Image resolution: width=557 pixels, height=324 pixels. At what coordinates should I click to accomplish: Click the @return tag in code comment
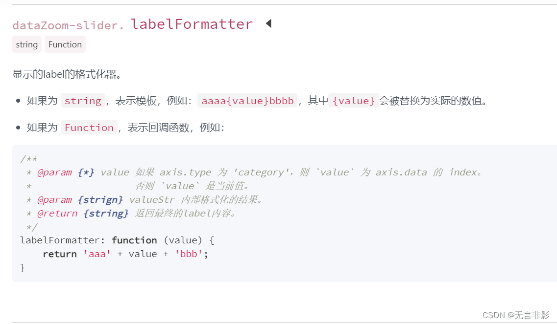pyautogui.click(x=57, y=214)
